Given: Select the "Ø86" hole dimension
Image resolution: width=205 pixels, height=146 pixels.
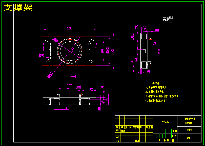Looking at the screenshot, I should tap(93, 89).
